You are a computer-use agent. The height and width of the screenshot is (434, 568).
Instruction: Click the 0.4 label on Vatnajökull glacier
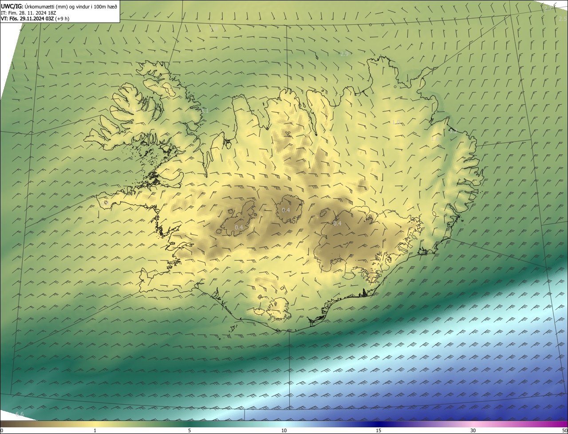(x=337, y=224)
